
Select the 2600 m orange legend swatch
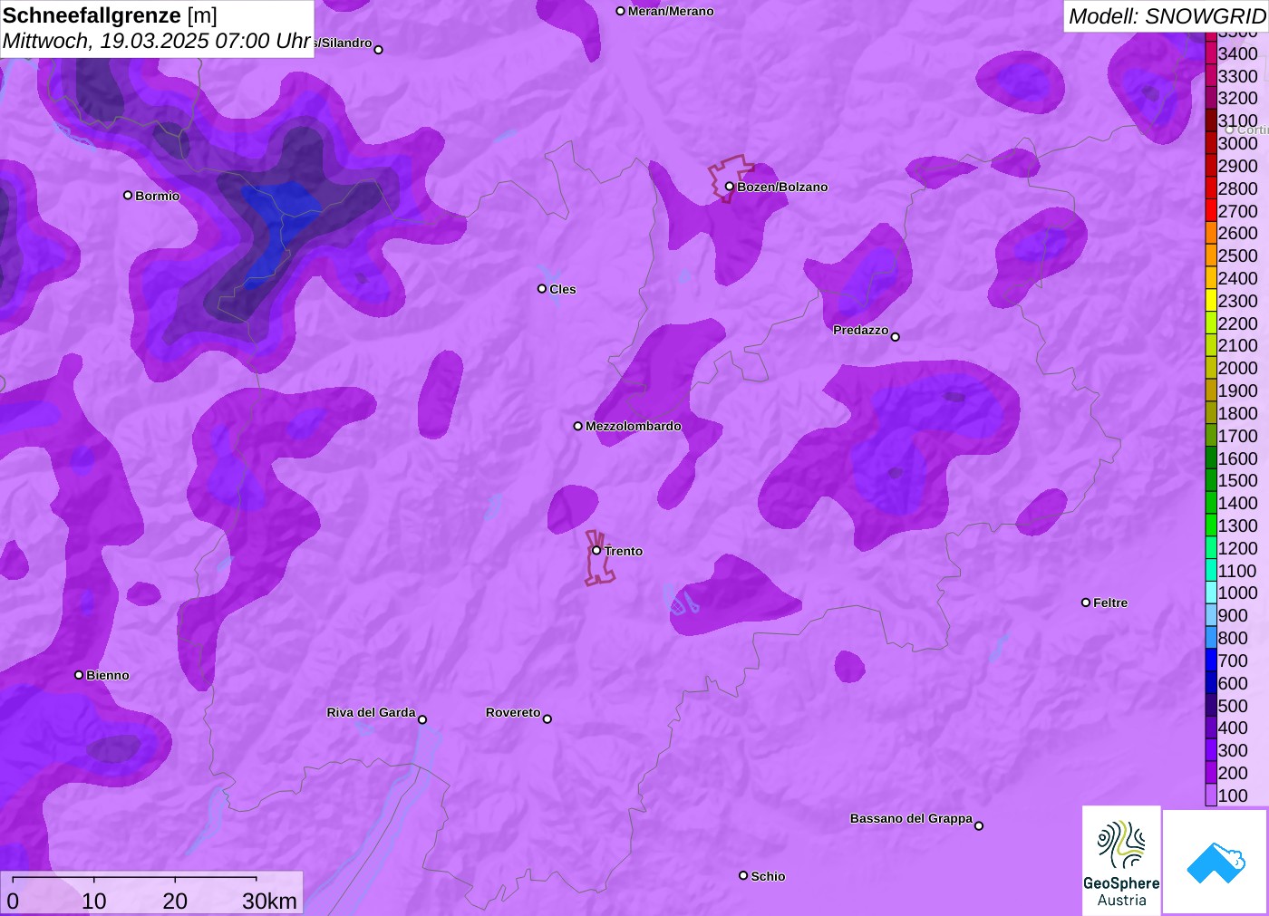pos(1211,233)
